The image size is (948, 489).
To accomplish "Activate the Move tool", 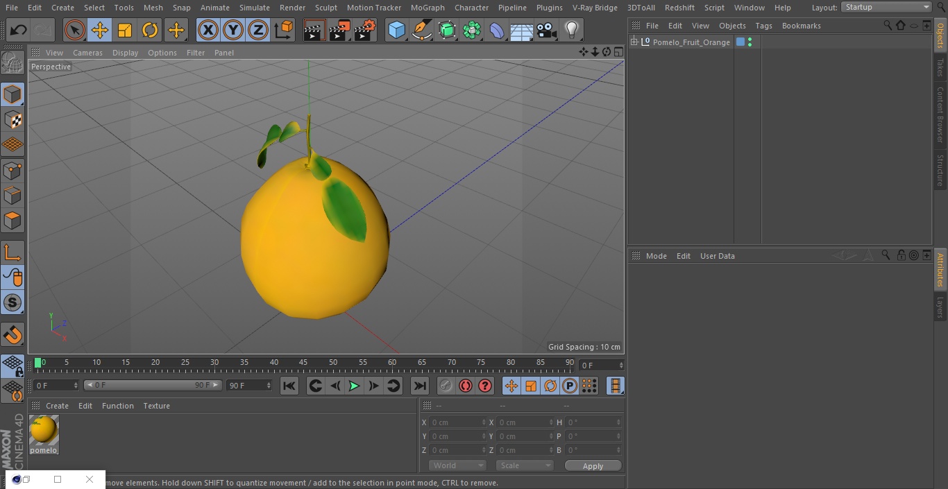I will pos(100,31).
